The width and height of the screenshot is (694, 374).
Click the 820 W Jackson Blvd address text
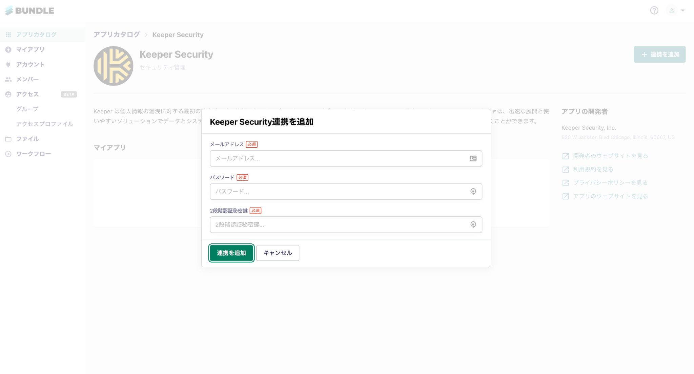618,137
